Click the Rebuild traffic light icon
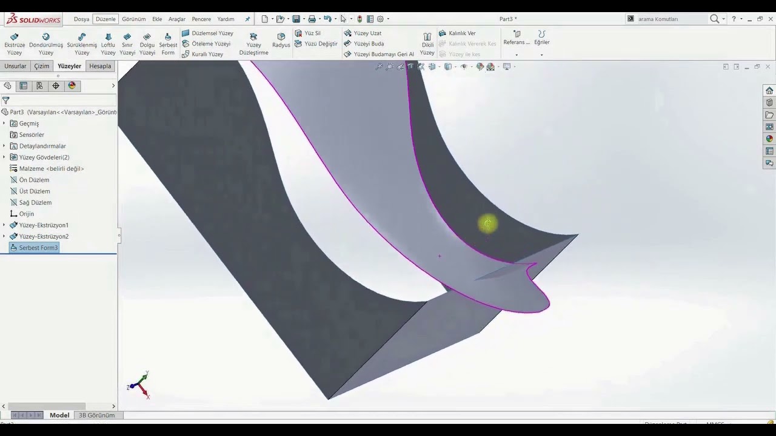 coord(360,19)
